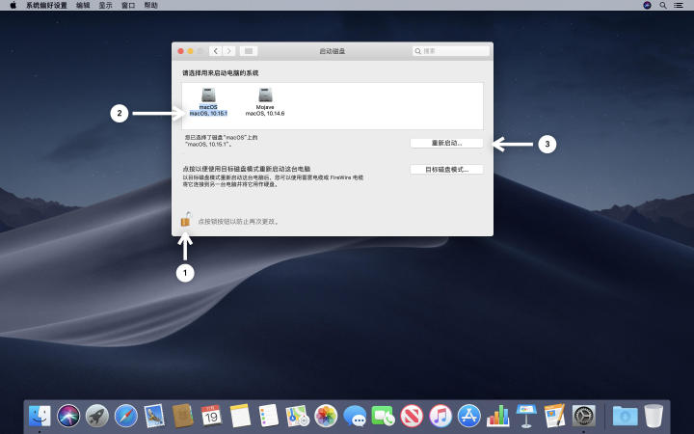Open Downloads folder in the Dock
Viewport: 694px width, 434px height.
[x=625, y=416]
